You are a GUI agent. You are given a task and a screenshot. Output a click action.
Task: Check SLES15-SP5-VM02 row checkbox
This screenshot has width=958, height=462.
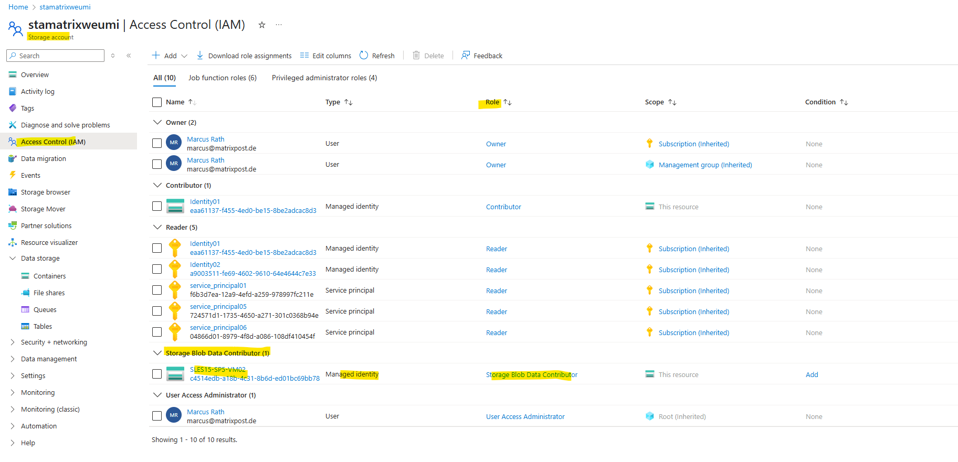coord(157,374)
